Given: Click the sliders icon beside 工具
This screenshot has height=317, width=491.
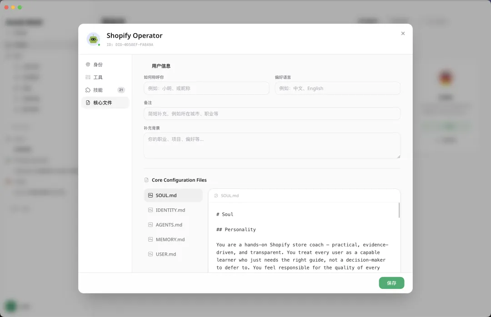Looking at the screenshot, I should pyautogui.click(x=88, y=77).
